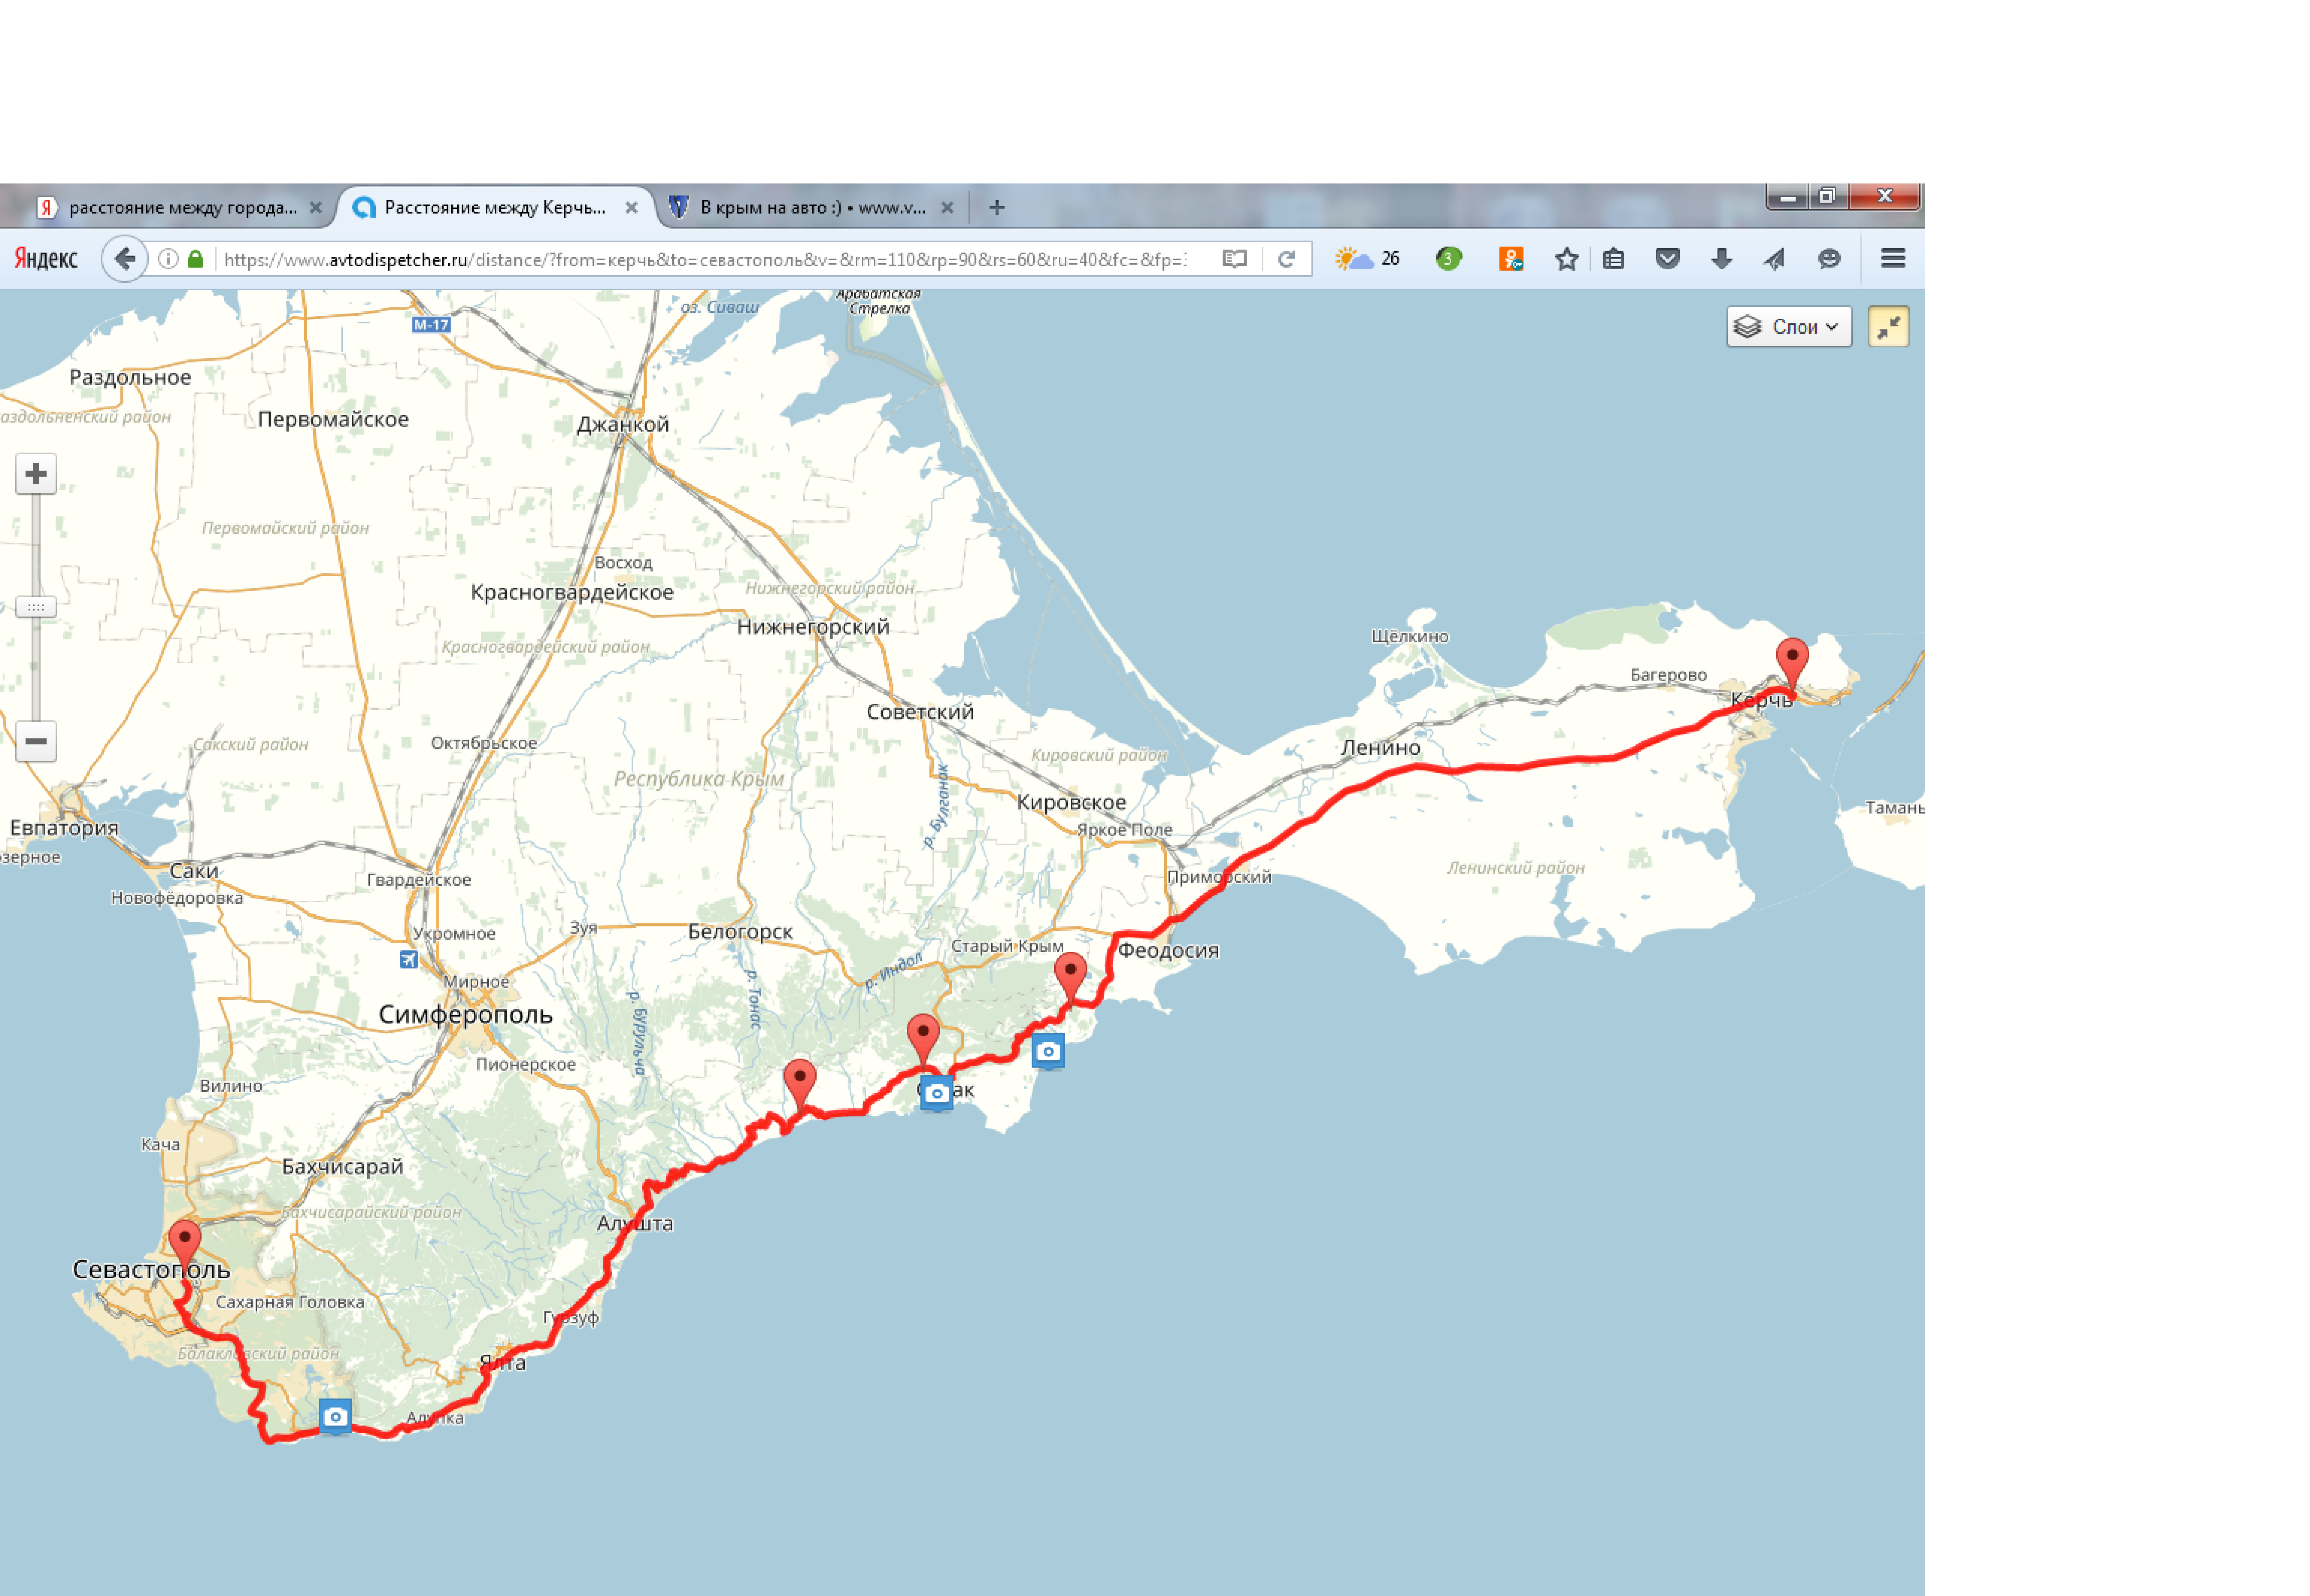Bookmark this page with star icon

coord(1566,259)
